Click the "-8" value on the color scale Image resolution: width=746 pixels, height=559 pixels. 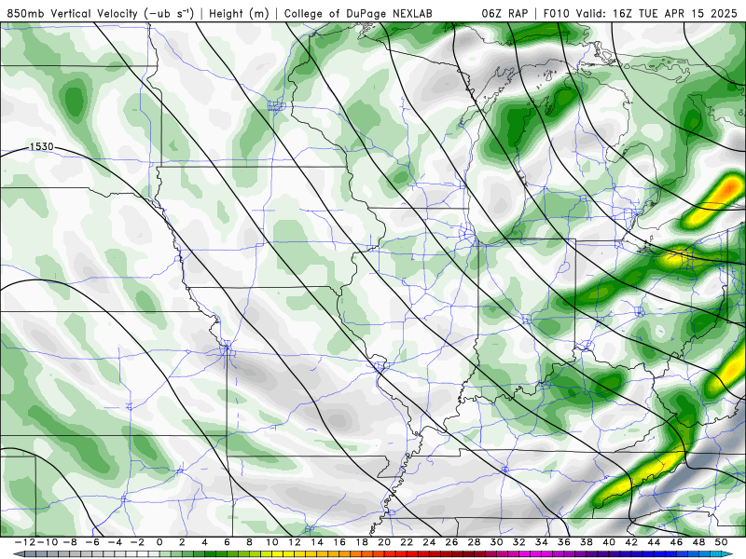pyautogui.click(x=69, y=542)
